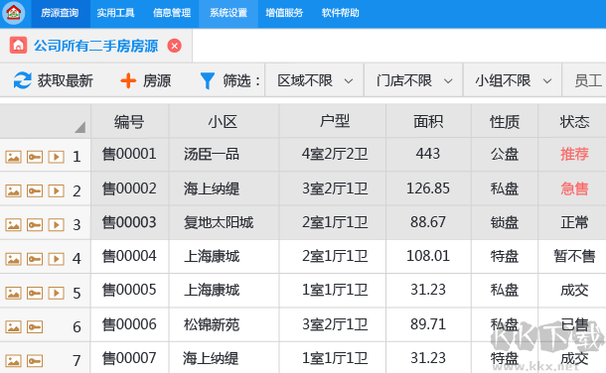Select listing 售00005

[x=129, y=290]
